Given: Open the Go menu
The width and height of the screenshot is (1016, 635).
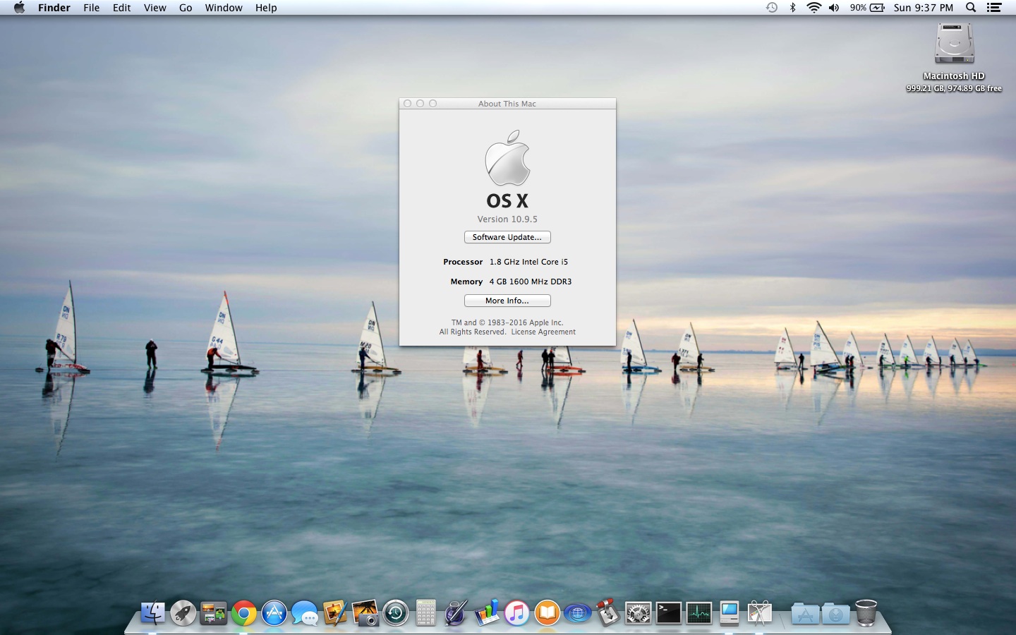Looking at the screenshot, I should 186,8.
